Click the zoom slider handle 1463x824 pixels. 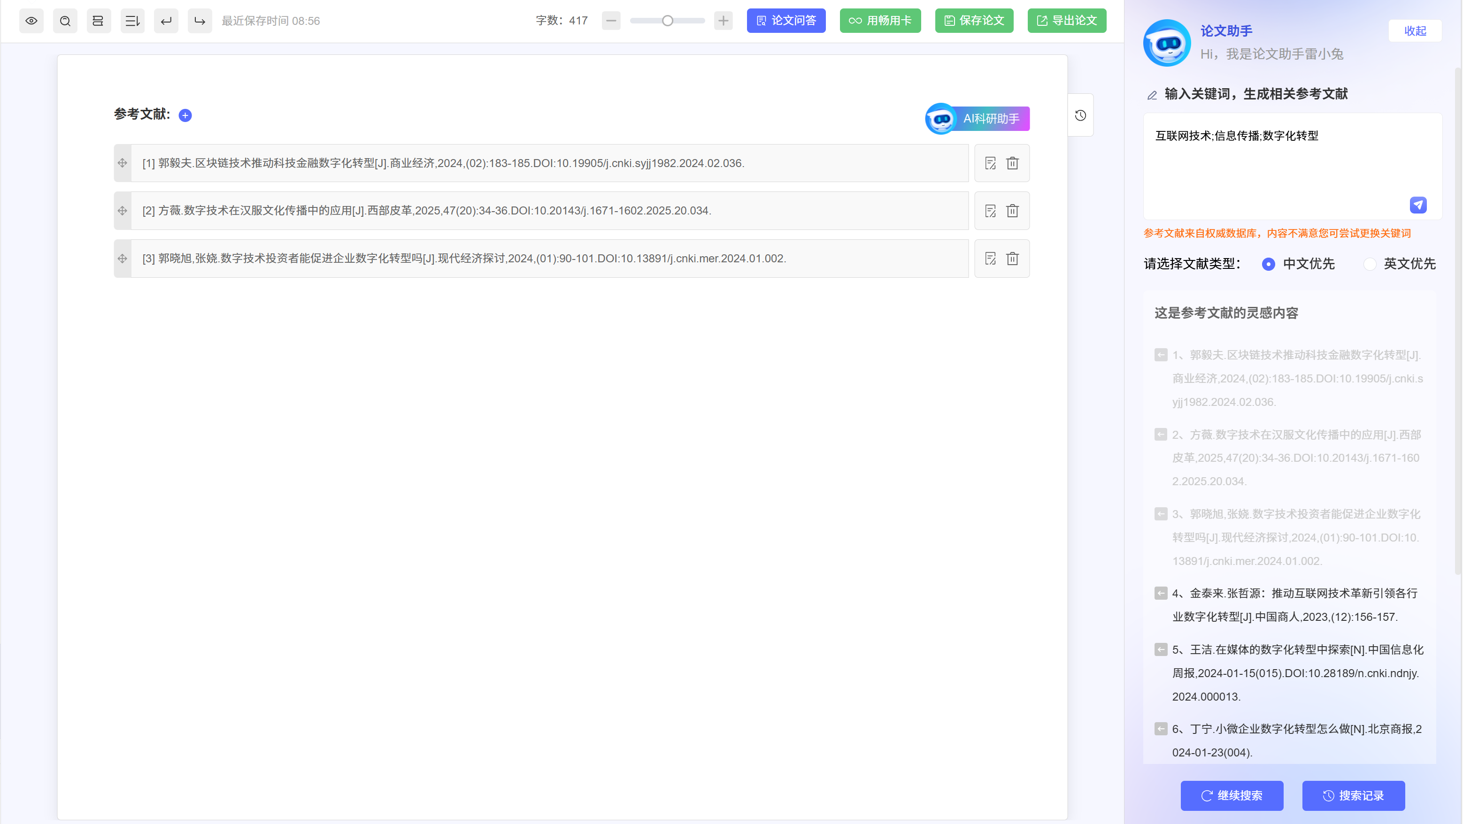click(668, 21)
